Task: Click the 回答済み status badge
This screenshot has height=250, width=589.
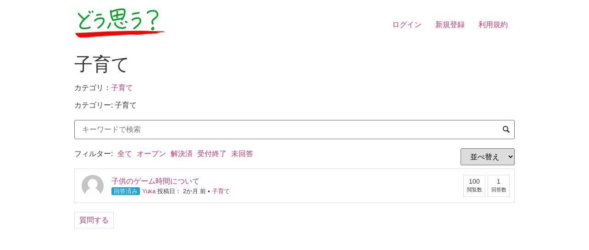Action: click(x=126, y=191)
